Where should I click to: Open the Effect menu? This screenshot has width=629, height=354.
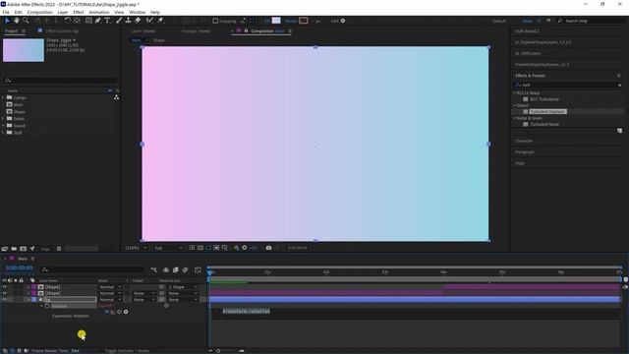(79, 12)
